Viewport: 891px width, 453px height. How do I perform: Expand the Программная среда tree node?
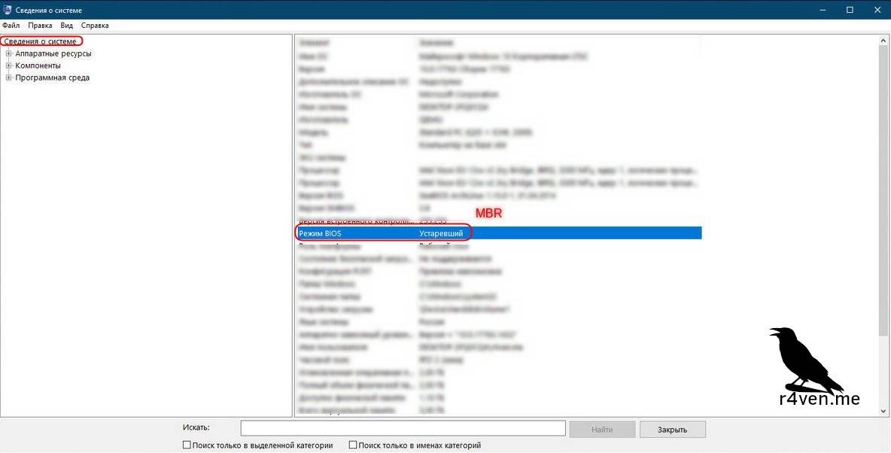[9, 78]
